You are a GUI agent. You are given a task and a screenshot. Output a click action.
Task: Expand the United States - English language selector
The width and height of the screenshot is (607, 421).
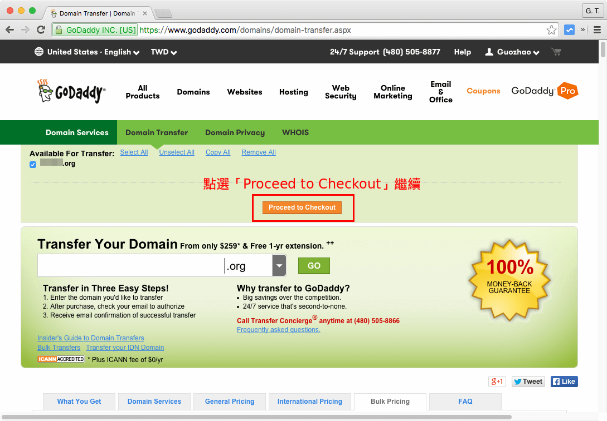[x=86, y=51]
